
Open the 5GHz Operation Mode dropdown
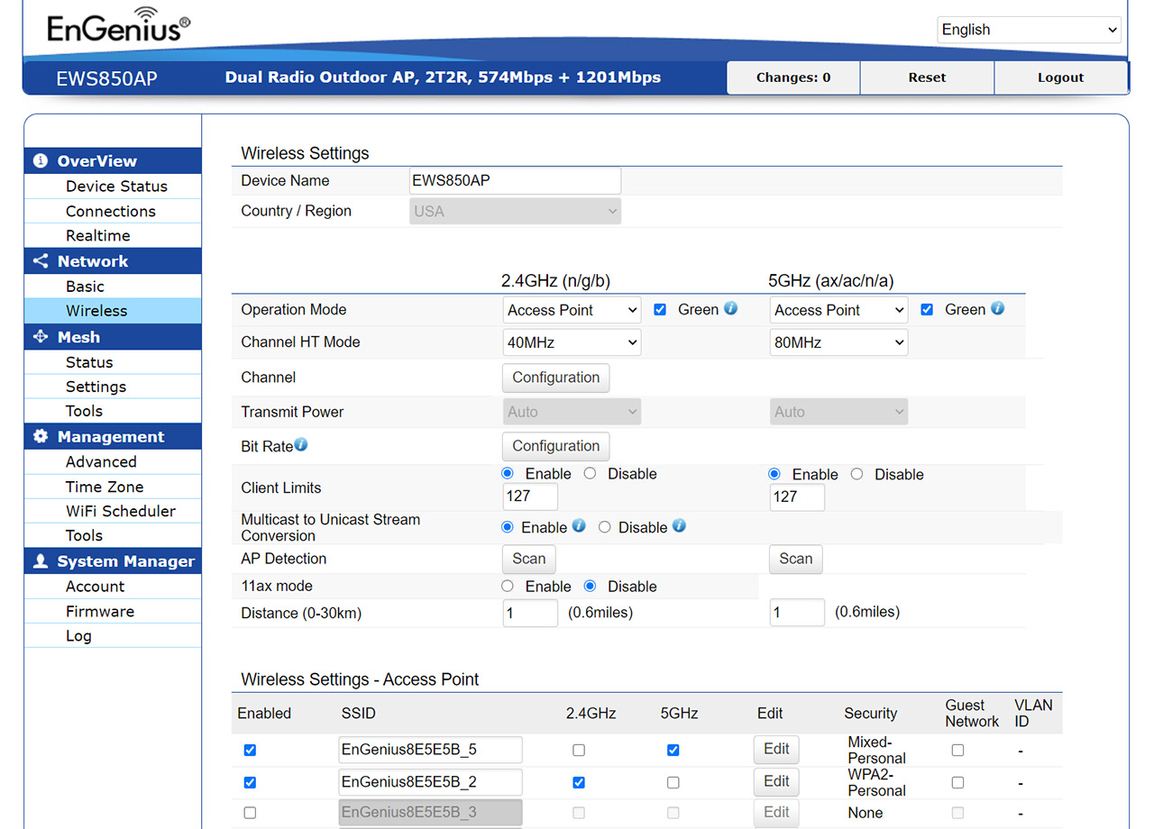[x=838, y=310]
